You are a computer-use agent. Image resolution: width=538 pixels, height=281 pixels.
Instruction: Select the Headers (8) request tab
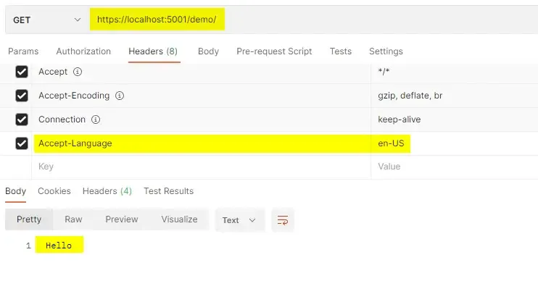tap(153, 51)
